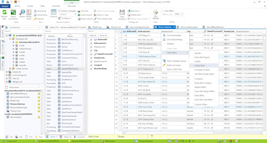
Task: Toggle the PostalCode column checkbox
Action: point(91,58)
